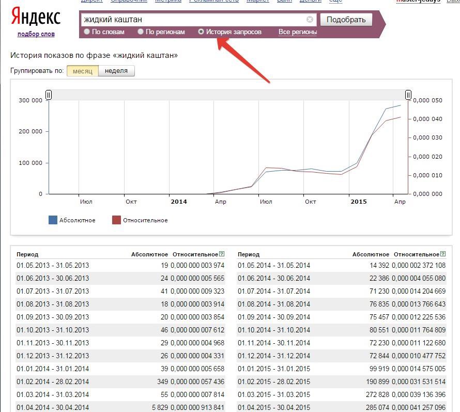Open help icon beside Относительное in 2013 table
This screenshot has height=412, width=460.
click(222, 254)
